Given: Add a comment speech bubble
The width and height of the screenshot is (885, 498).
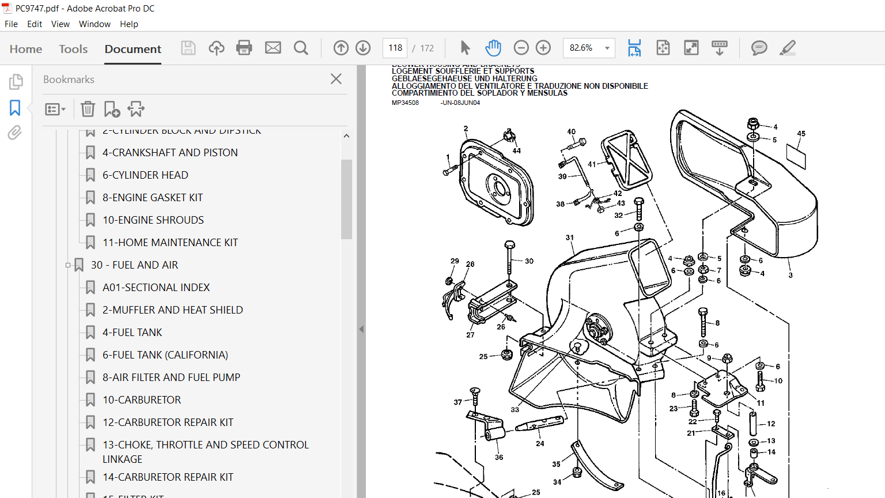Looking at the screenshot, I should point(759,48).
